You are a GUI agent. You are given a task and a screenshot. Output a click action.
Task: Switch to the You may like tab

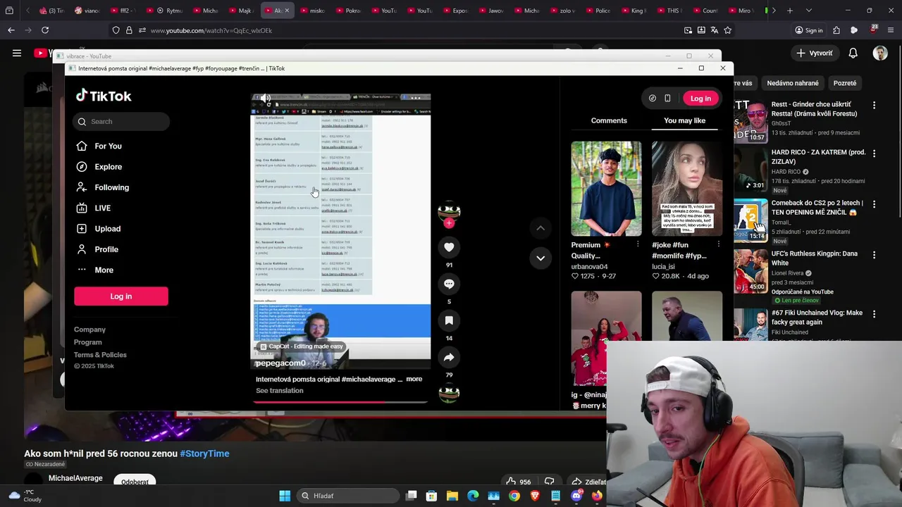click(x=684, y=120)
